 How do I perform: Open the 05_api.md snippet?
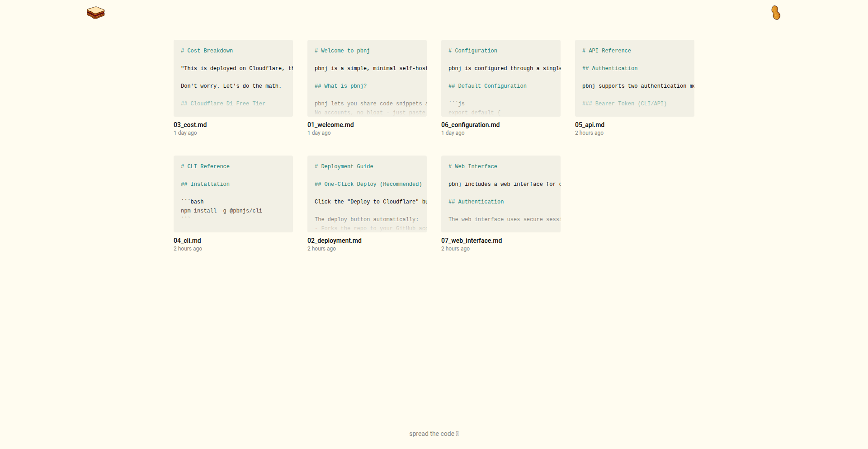[x=589, y=125]
